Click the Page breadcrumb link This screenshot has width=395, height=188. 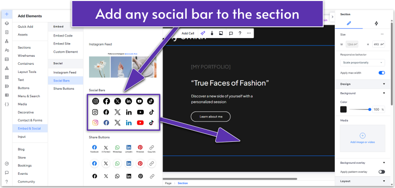(x=168, y=183)
